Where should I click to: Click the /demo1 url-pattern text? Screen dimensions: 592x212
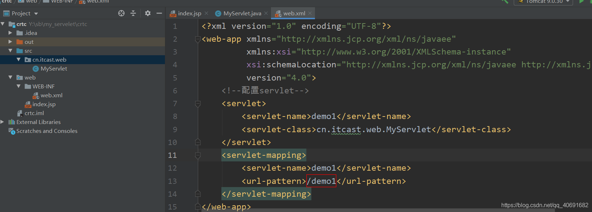[x=321, y=181]
